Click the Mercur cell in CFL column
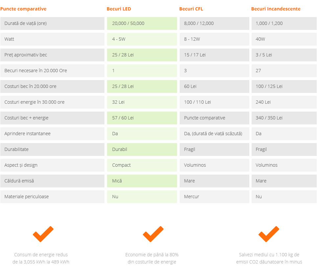The width and height of the screenshot is (317, 275). coord(214,197)
